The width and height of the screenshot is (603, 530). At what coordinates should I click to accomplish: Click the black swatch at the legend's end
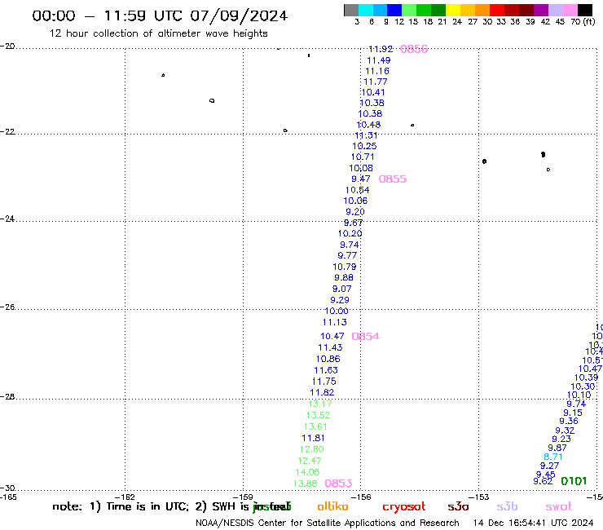(x=585, y=10)
